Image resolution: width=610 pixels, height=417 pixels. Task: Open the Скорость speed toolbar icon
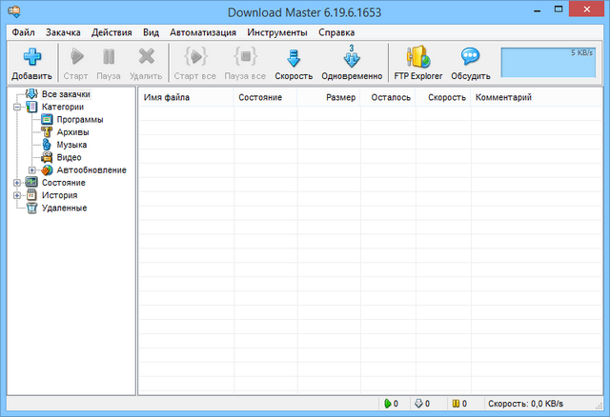[294, 57]
